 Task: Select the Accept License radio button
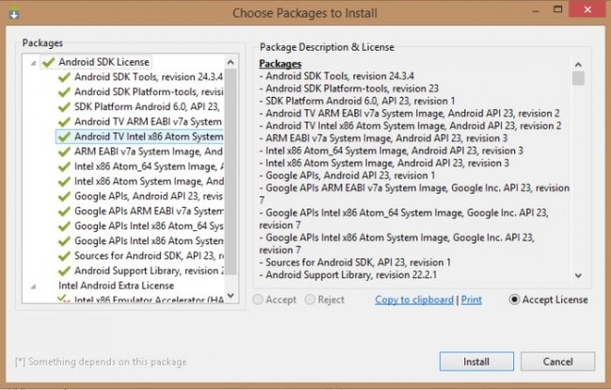click(514, 300)
